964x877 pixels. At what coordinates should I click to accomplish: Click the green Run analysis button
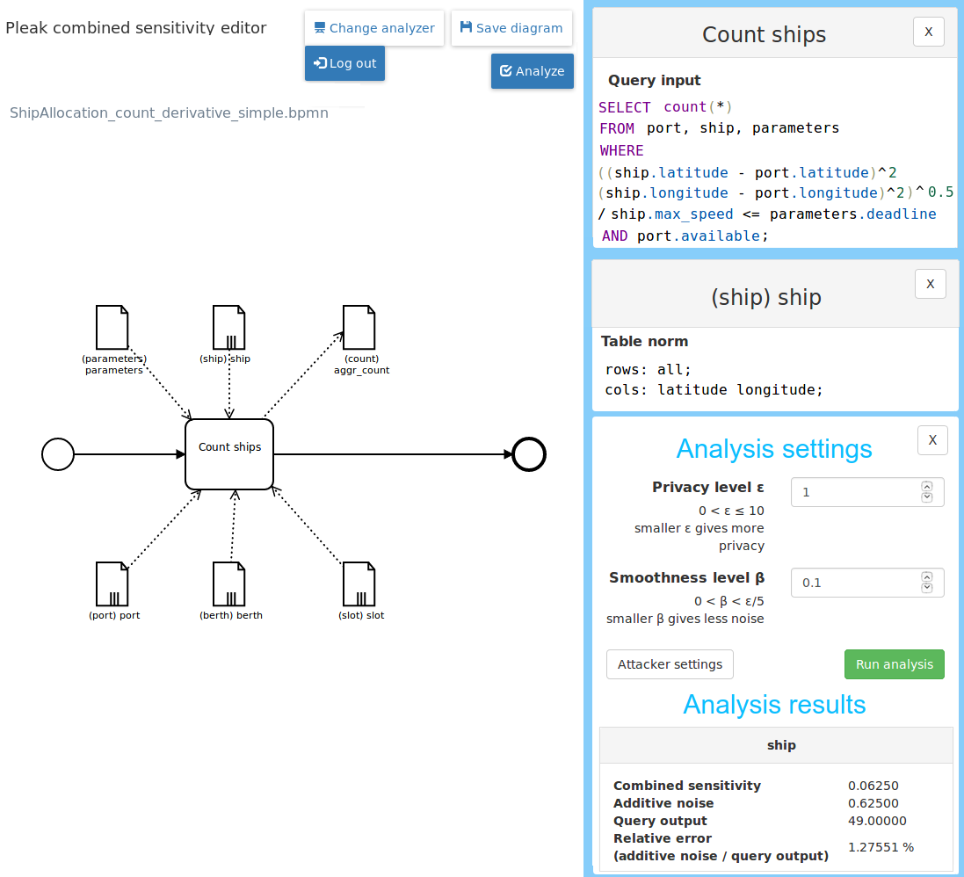point(894,664)
